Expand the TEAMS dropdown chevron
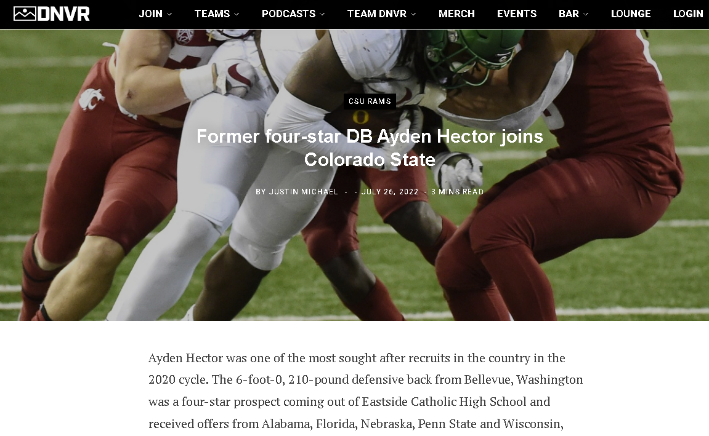Image resolution: width=709 pixels, height=436 pixels. (237, 14)
